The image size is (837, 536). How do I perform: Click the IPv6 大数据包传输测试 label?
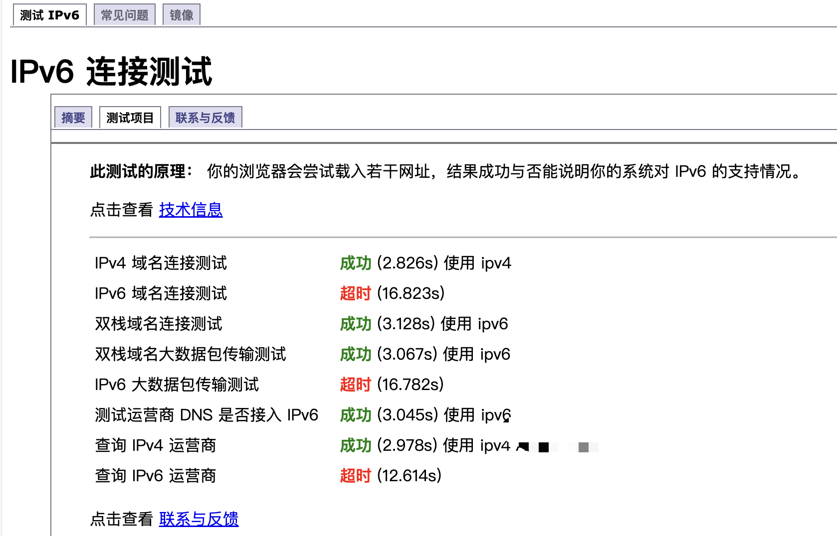click(177, 385)
